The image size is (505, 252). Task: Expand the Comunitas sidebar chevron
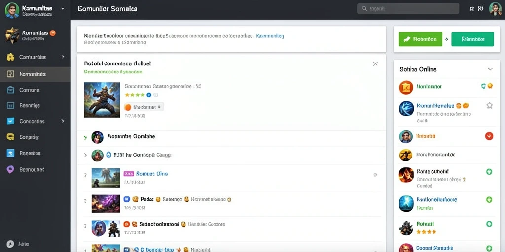coord(63,57)
